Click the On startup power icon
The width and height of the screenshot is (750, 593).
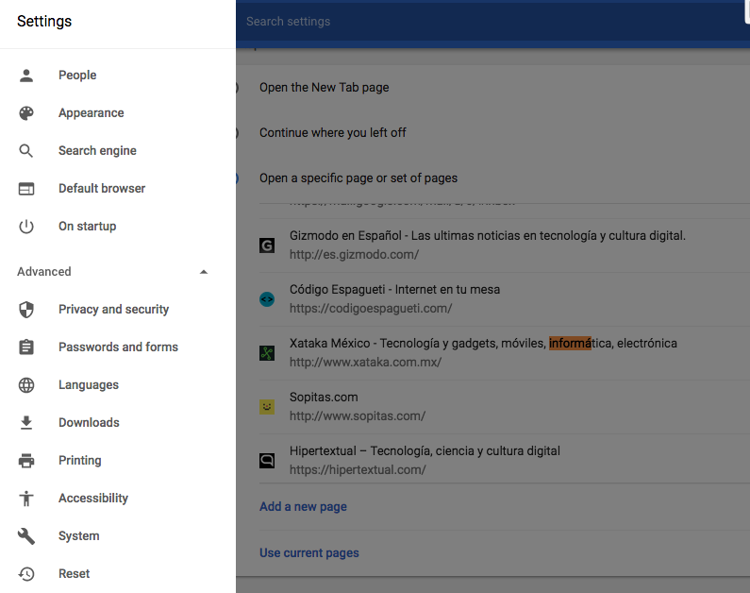point(26,227)
